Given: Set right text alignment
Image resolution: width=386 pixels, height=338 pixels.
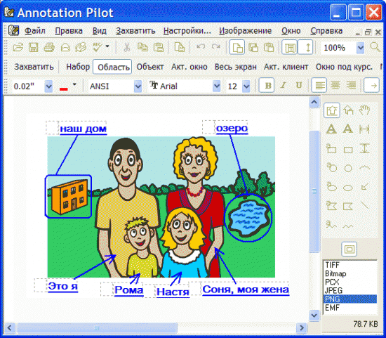Looking at the screenshot, I should [352, 86].
